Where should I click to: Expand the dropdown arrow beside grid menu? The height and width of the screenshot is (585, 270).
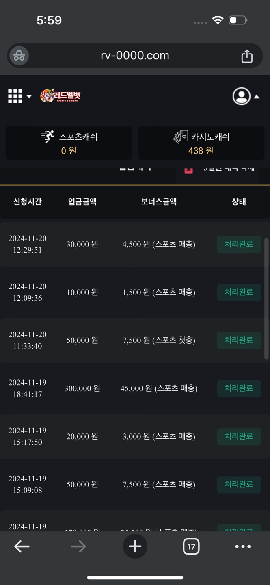click(29, 97)
